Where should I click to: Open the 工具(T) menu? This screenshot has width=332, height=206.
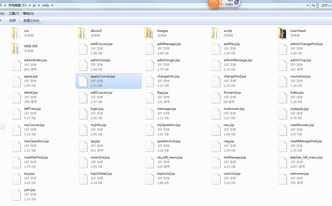(14, 14)
